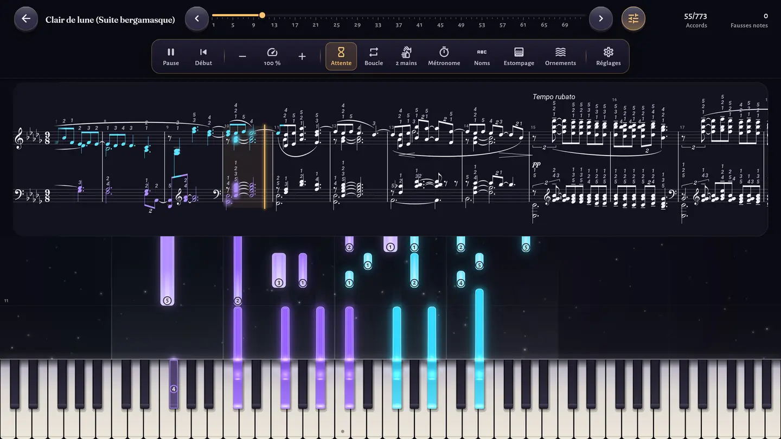Toggle the Estompage effect
781x439 pixels.
click(519, 56)
